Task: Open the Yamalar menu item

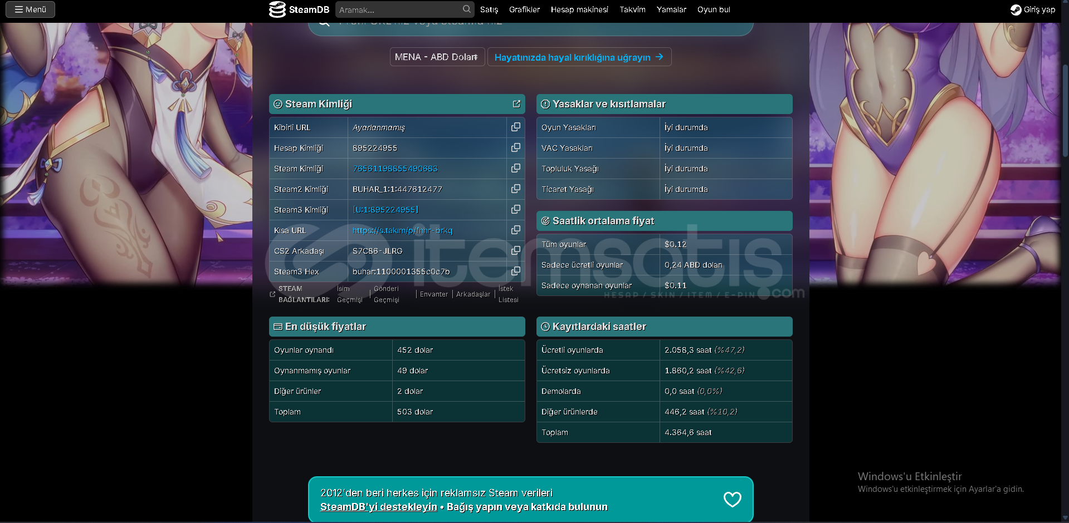Action: tap(671, 9)
